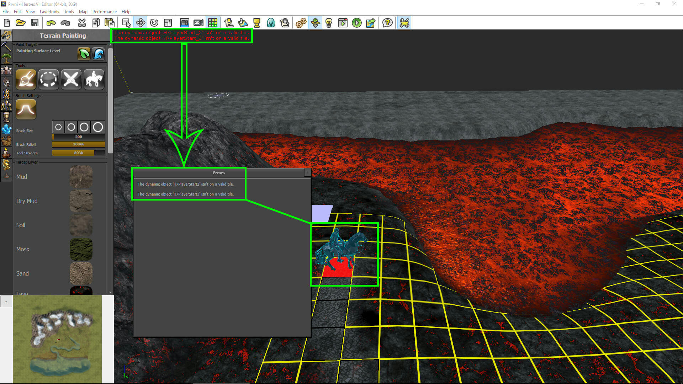Open the Map menu
Viewport: 683px width, 384px height.
point(83,12)
